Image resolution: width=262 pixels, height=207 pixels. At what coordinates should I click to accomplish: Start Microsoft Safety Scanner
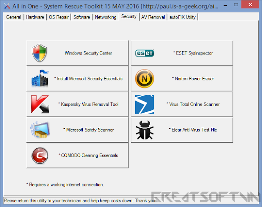tap(77, 130)
